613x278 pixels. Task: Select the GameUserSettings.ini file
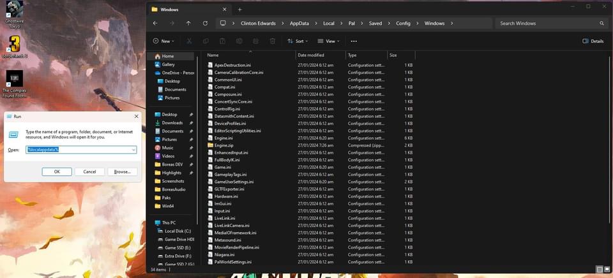[234, 182]
